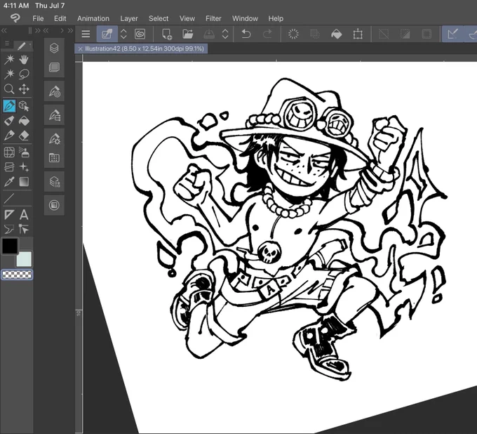Image resolution: width=477 pixels, height=434 pixels.
Task: Open the Layer Property palette icon
Action: [x=54, y=67]
